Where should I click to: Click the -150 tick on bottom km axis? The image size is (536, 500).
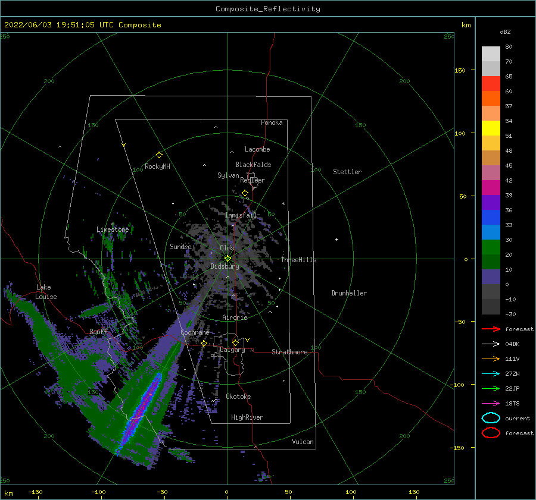point(35,492)
